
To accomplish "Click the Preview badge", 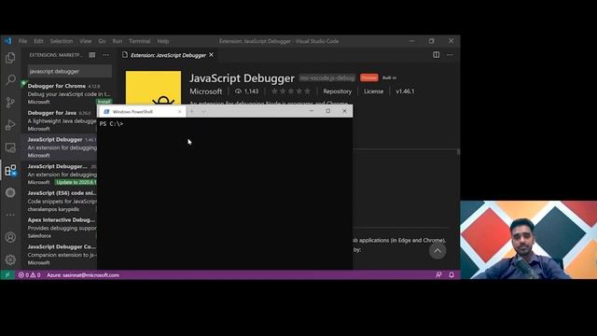I will (369, 77).
